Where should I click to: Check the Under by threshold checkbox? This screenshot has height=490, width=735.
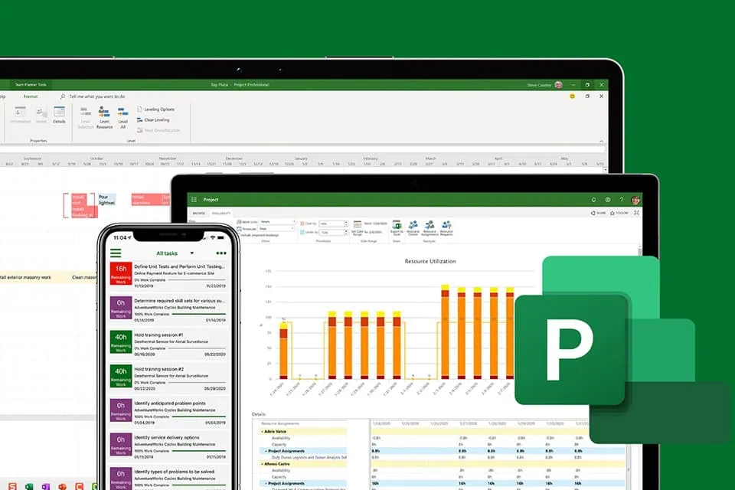[302, 231]
